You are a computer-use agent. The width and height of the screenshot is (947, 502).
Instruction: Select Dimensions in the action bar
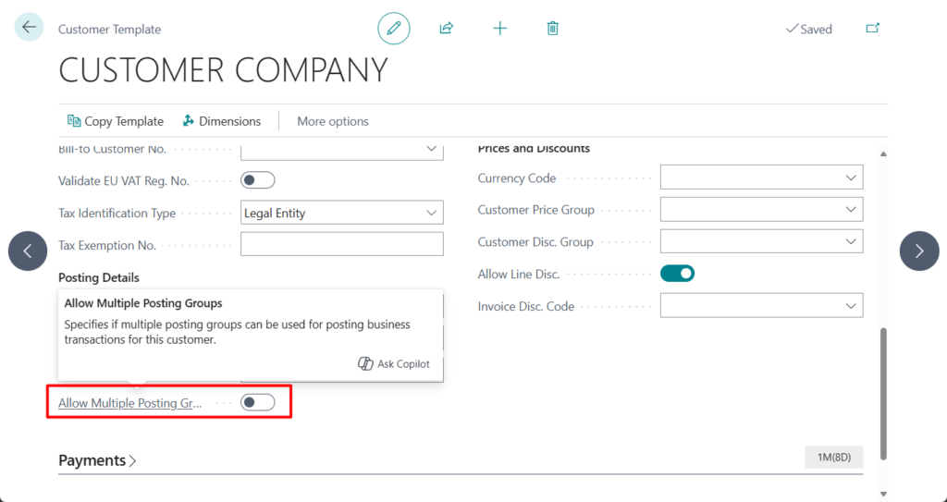click(x=221, y=121)
